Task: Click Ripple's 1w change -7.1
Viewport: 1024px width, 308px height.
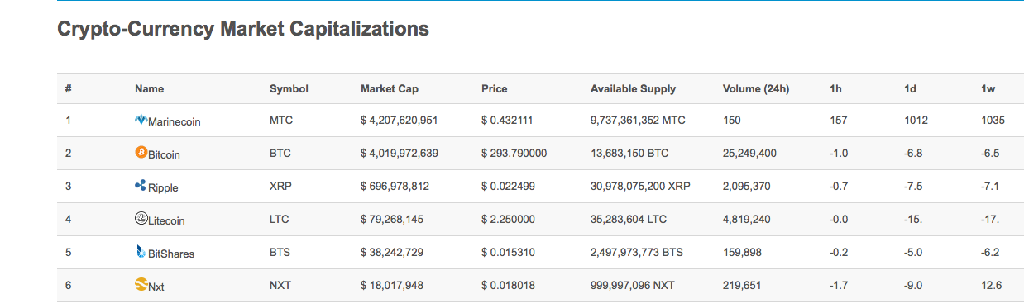Action: (x=989, y=186)
